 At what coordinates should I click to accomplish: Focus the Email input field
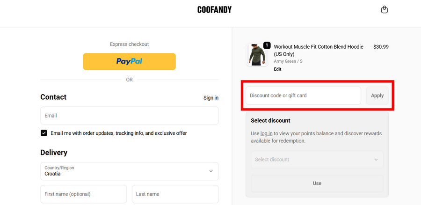tap(129, 116)
